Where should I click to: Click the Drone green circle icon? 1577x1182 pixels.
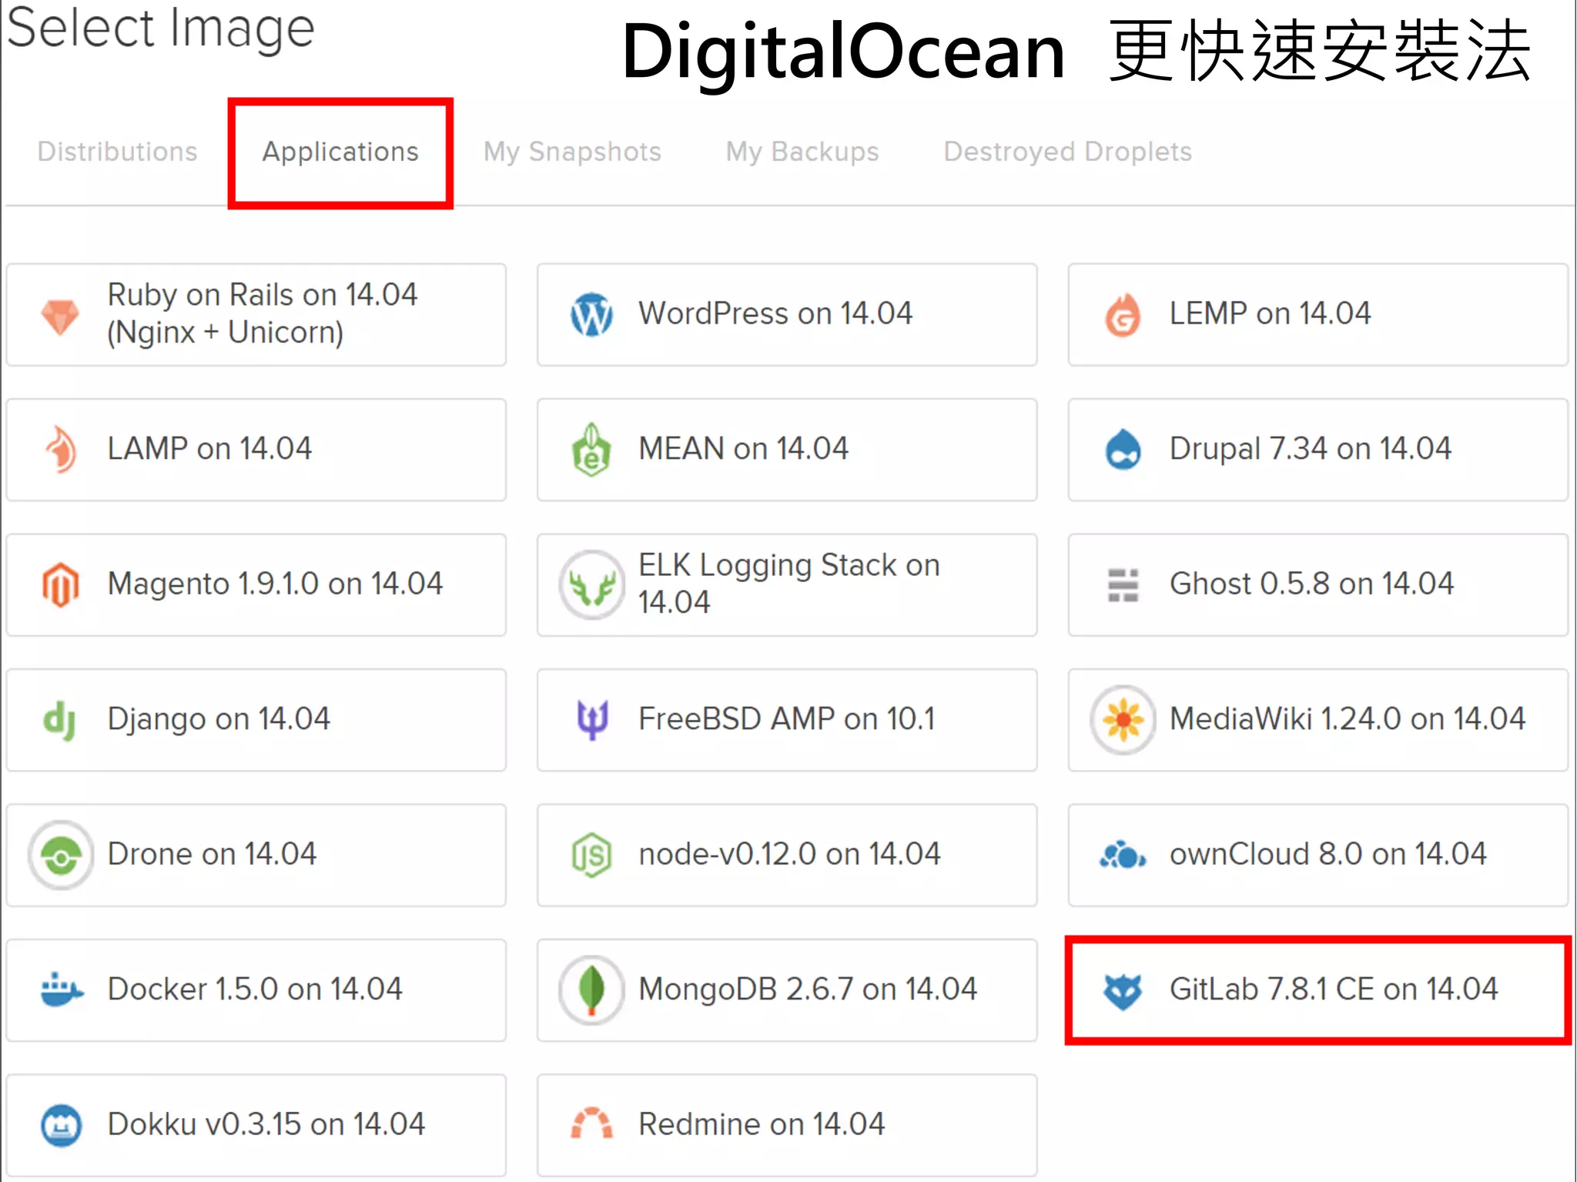(61, 855)
